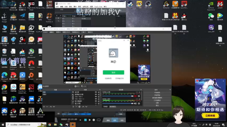
Task: Move the scene down in Scenes panel
Action: (54, 107)
